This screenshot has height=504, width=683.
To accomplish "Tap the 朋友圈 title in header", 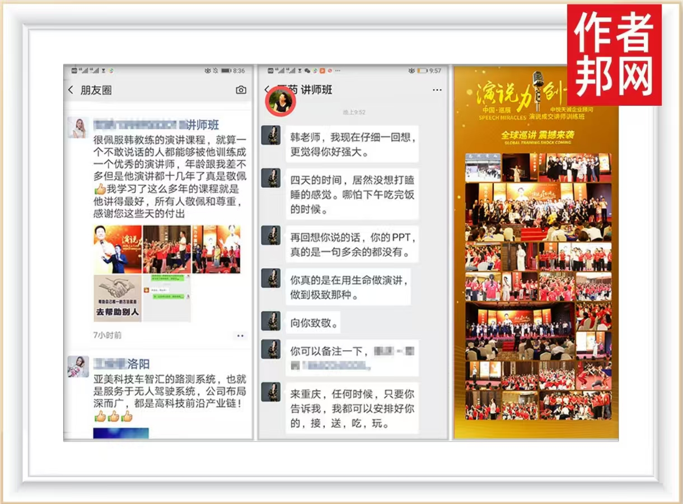I will (x=96, y=90).
